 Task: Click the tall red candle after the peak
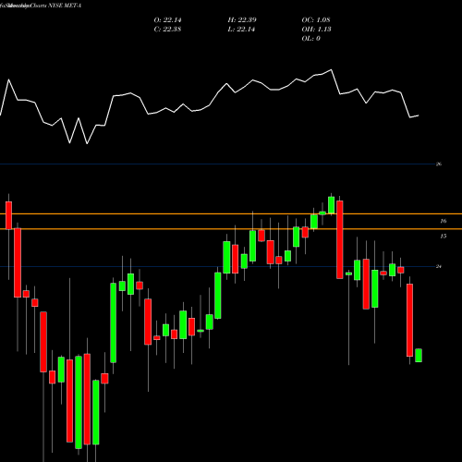(x=340, y=239)
